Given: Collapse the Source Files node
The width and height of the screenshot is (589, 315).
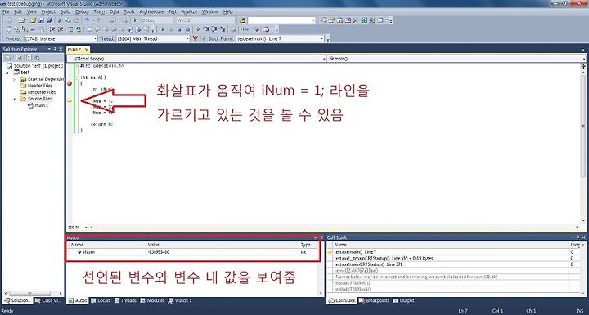Looking at the screenshot, I should 15,99.
